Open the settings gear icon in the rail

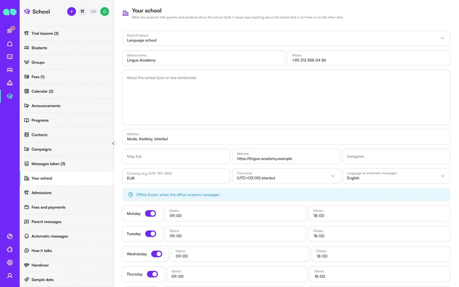coord(10,263)
